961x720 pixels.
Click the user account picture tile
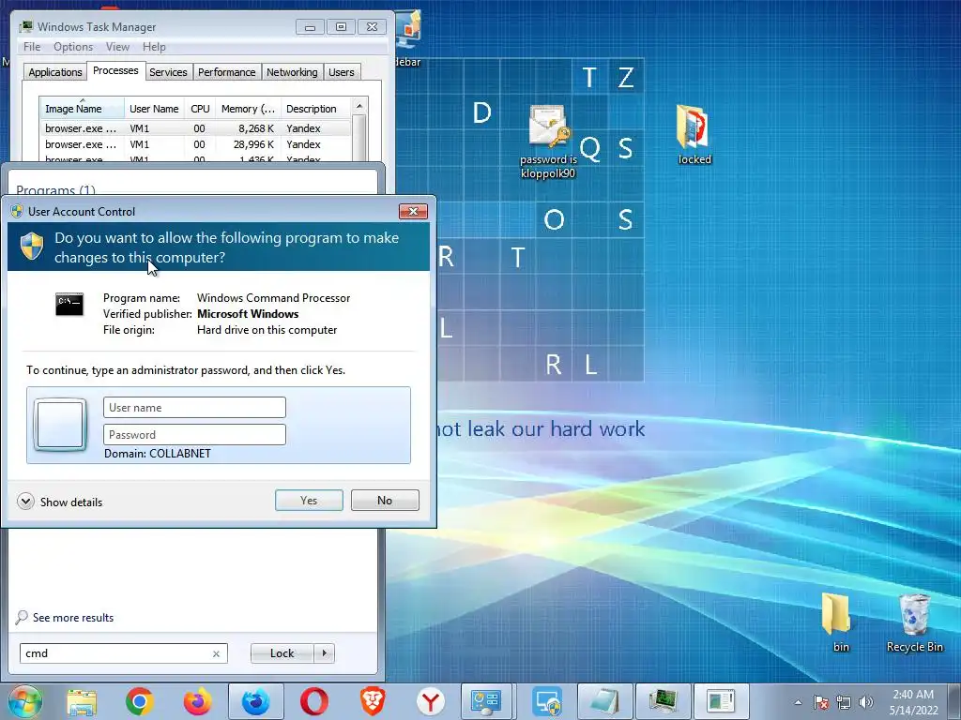(60, 425)
